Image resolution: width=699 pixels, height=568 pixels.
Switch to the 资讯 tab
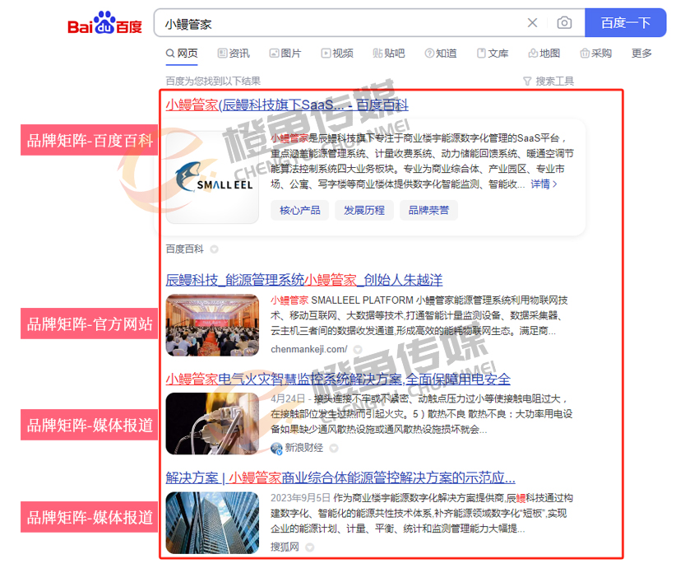point(234,54)
